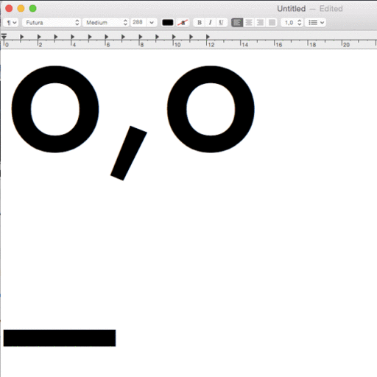
Task: Click the Untitled document title
Action: click(x=292, y=9)
